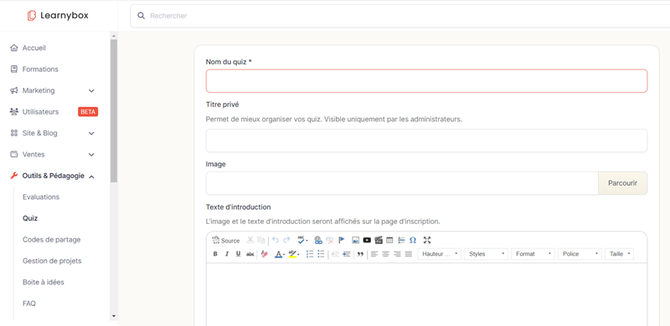Increase the text indent
This screenshot has height=326, width=670.
click(x=347, y=254)
